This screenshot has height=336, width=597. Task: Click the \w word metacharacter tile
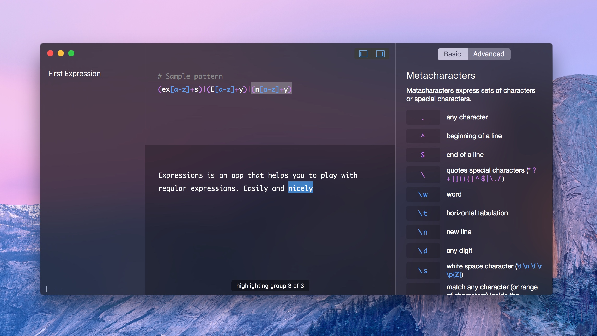[x=423, y=194]
